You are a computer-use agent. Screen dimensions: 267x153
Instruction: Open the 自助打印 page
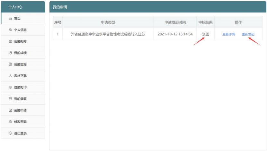[23, 87]
